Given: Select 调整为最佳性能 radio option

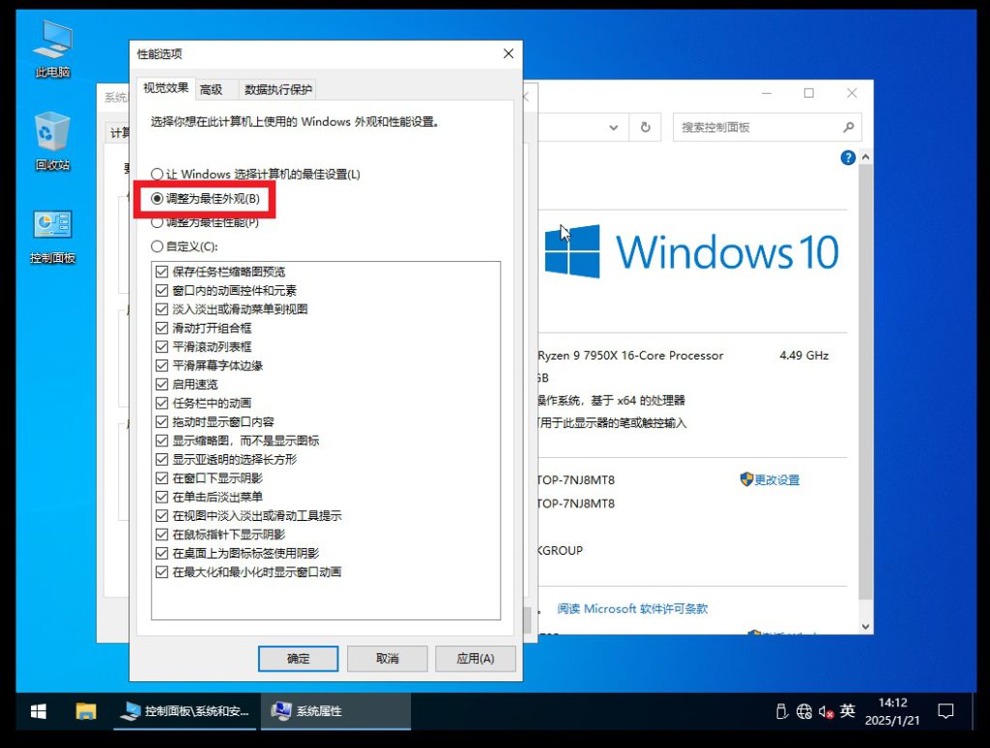Looking at the screenshot, I should coord(159,223).
